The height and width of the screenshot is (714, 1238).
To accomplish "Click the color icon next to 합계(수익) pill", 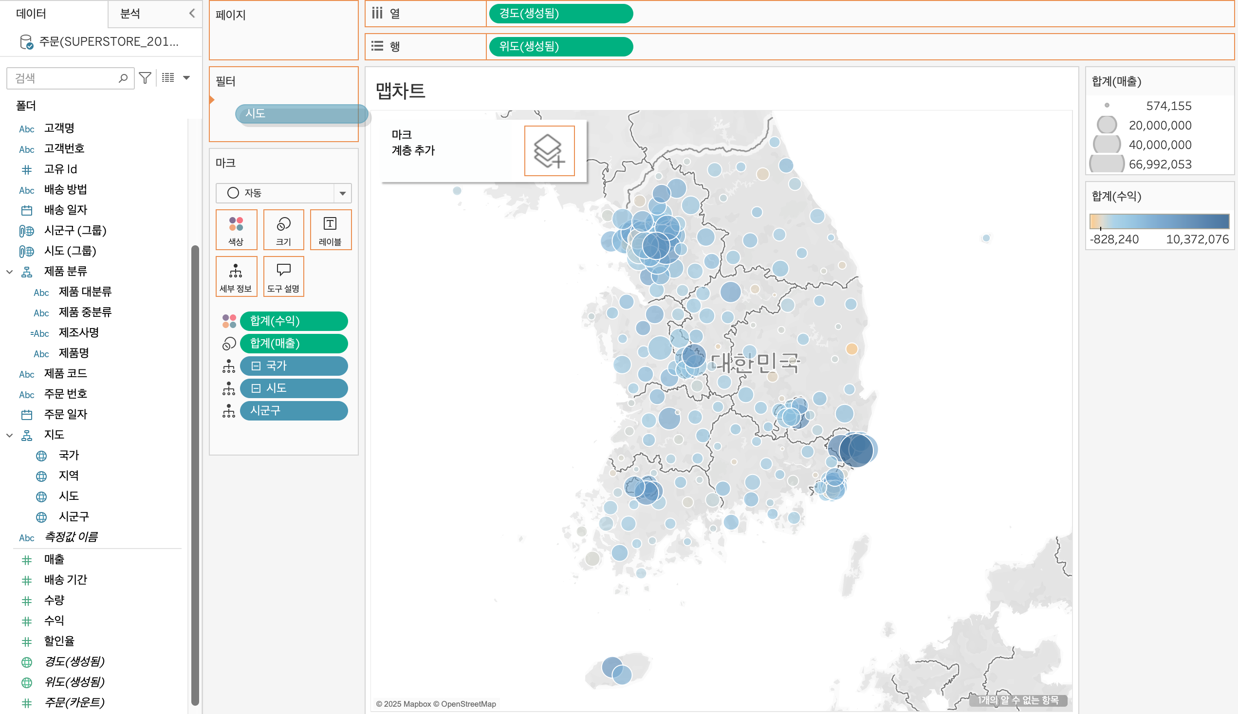I will pyautogui.click(x=229, y=321).
